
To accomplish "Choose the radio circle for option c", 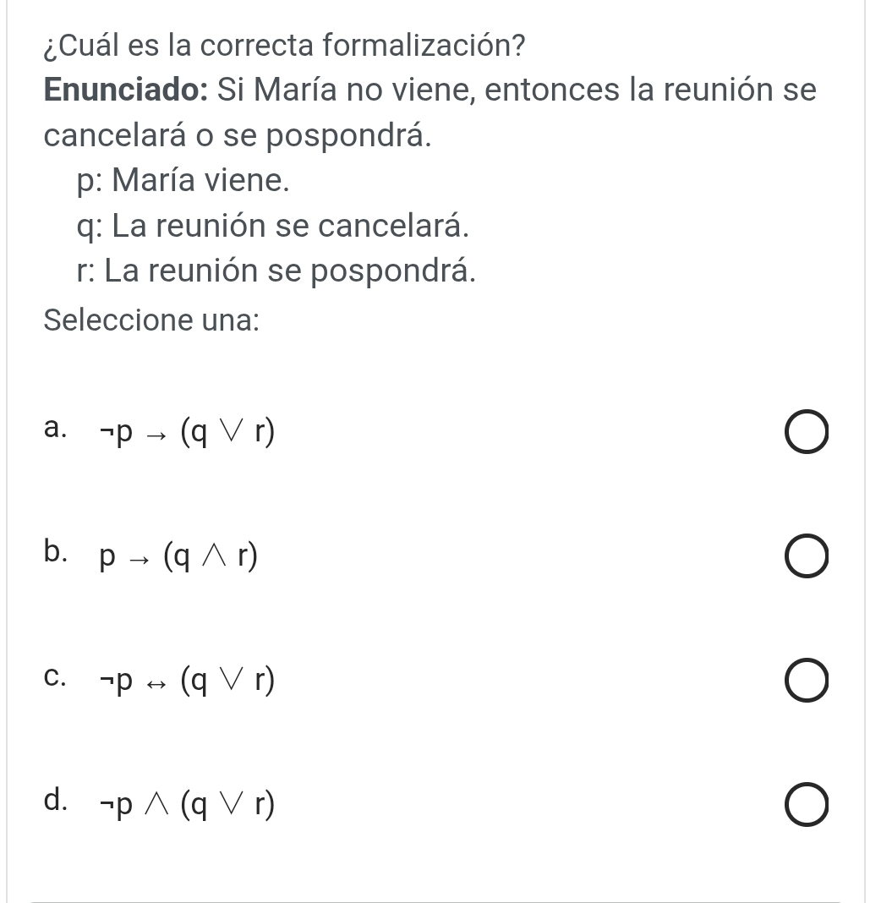I will coord(805,683).
